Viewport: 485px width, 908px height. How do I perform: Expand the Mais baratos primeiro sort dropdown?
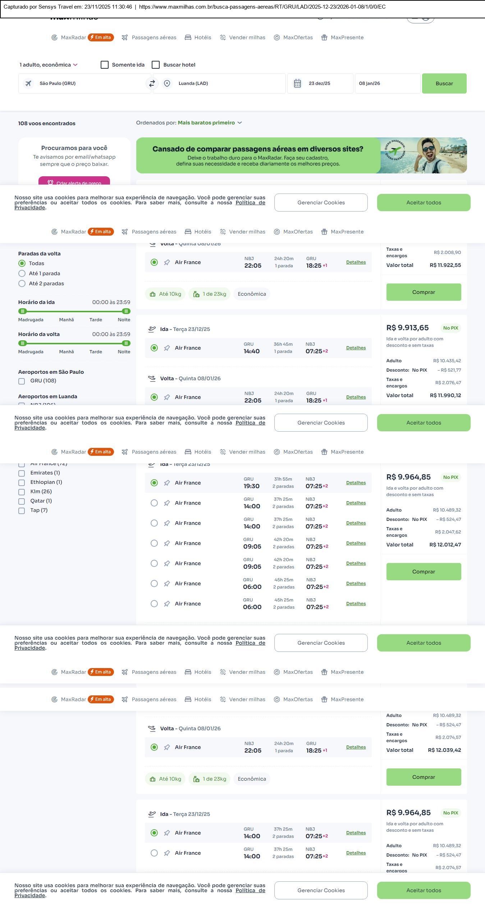coord(210,123)
